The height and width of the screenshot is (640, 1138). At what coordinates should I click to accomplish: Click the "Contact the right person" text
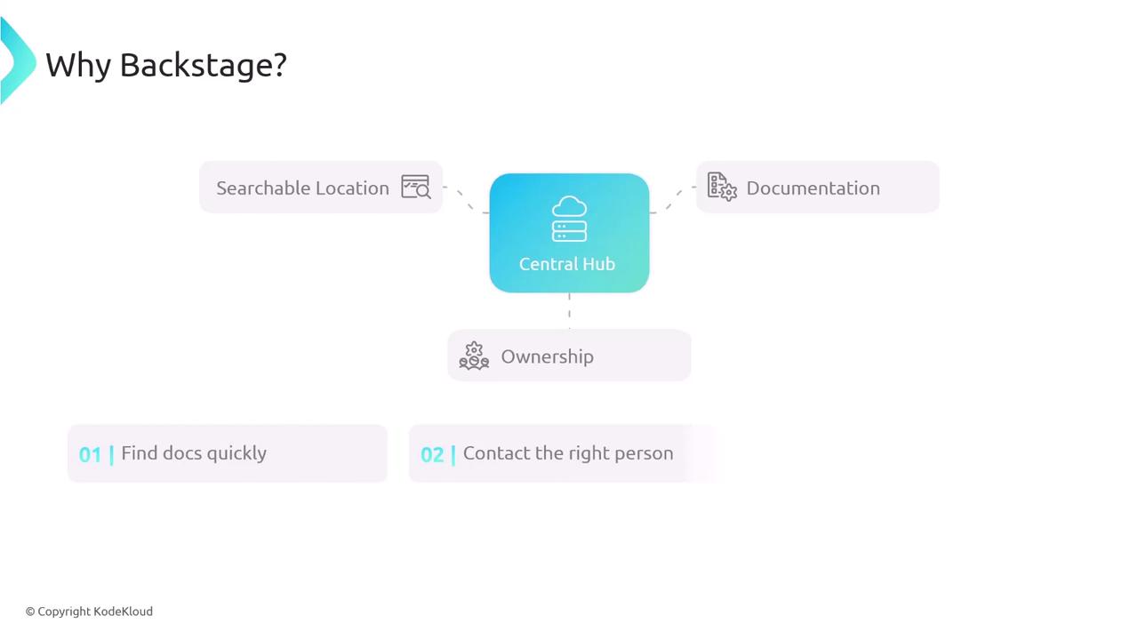568,453
